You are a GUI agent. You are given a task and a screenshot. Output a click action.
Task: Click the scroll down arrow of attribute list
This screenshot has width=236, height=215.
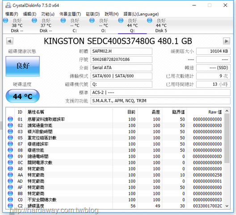pos(227,206)
